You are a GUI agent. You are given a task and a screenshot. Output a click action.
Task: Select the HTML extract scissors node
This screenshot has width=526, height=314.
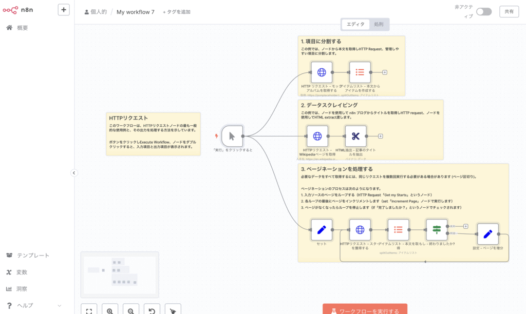click(x=355, y=136)
